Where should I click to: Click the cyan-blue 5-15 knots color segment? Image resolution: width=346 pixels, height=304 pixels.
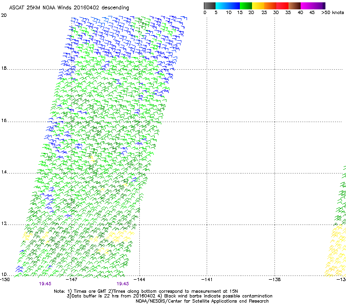click(x=228, y=6)
